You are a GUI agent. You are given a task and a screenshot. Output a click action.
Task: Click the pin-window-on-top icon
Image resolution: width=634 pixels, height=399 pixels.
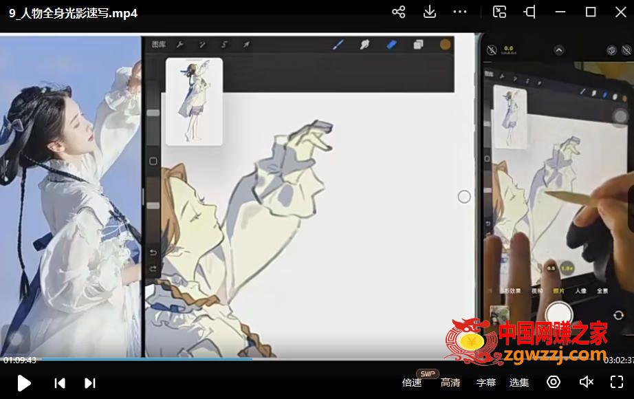pos(529,12)
